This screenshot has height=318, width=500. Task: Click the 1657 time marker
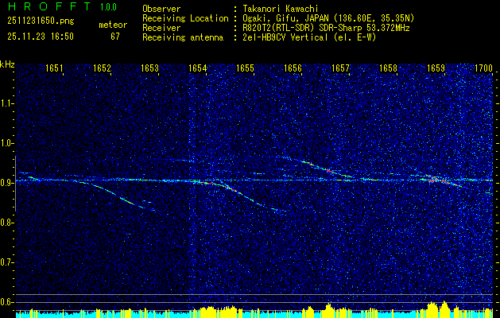(x=340, y=68)
